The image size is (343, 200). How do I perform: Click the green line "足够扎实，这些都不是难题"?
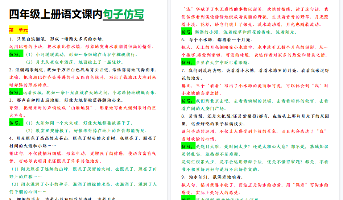[211, 154]
